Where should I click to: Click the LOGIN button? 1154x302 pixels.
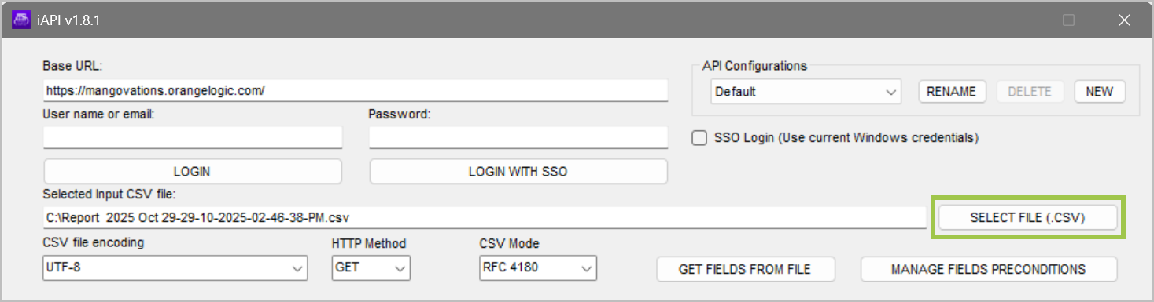coord(193,172)
